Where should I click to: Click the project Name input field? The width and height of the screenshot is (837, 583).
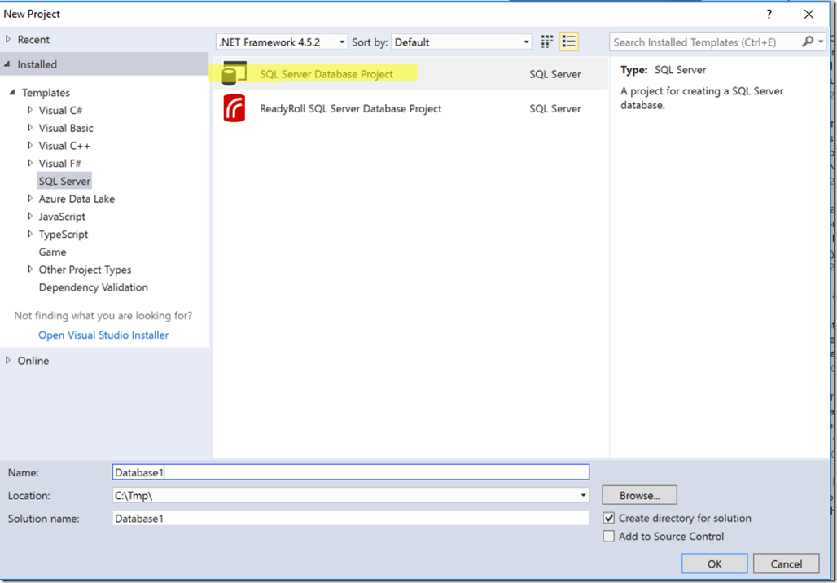tap(351, 472)
